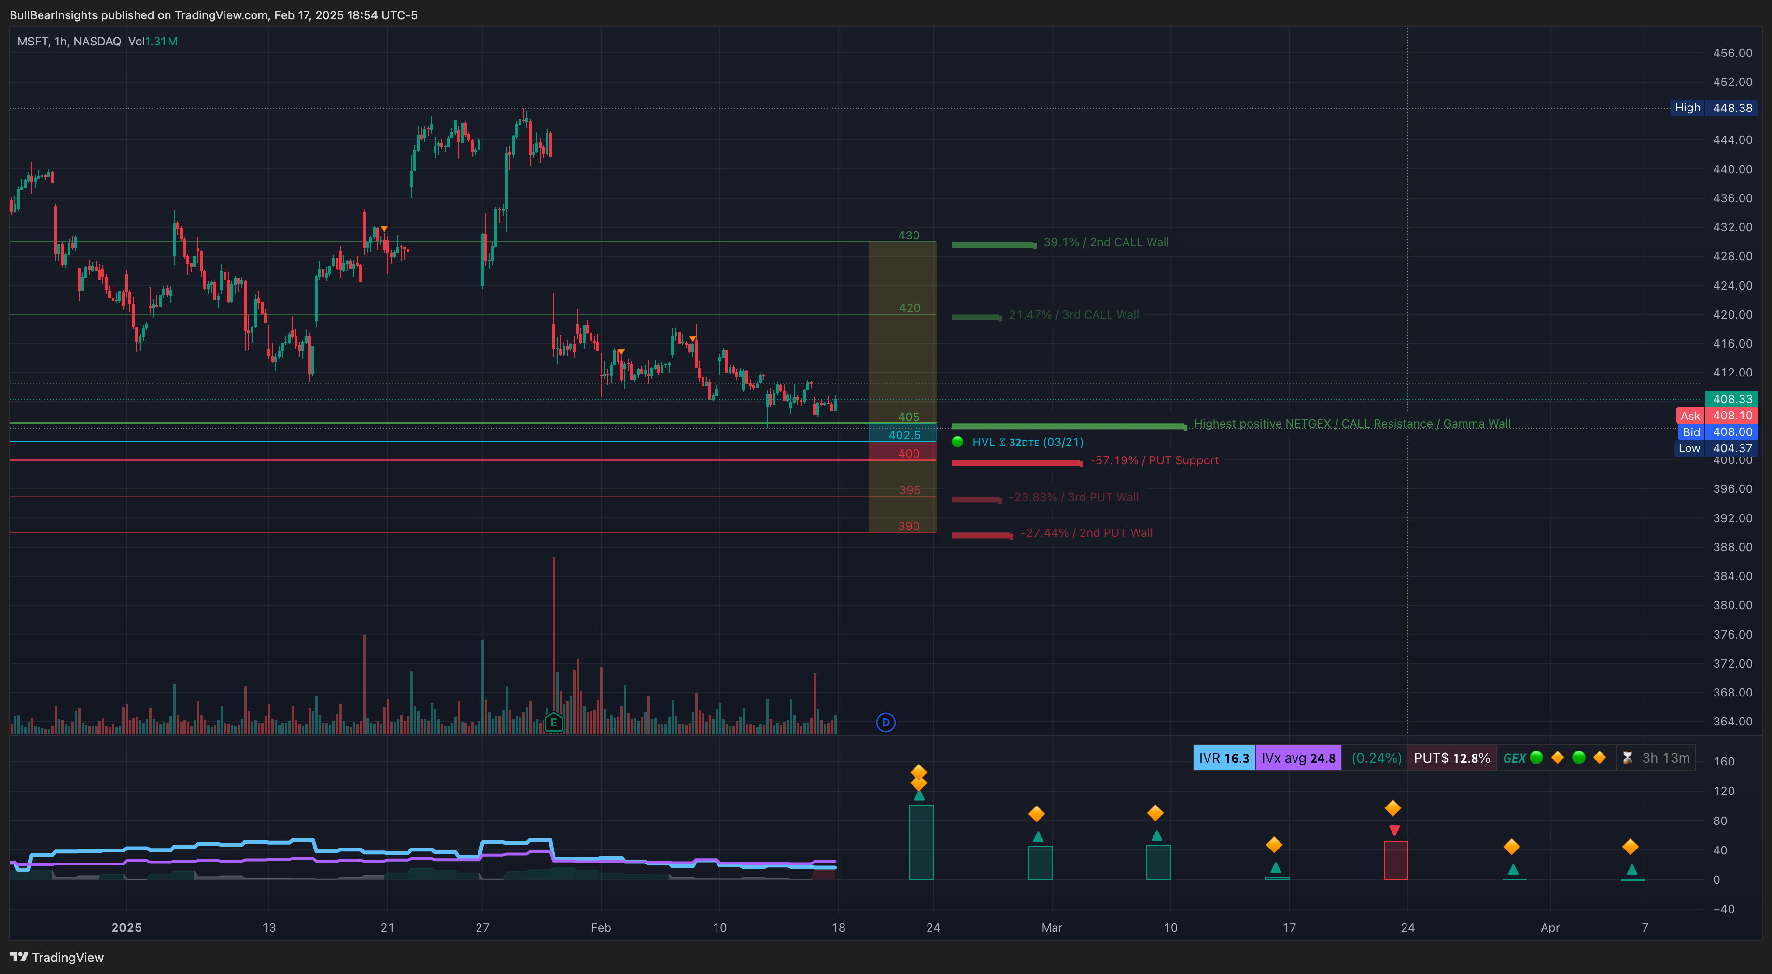Click the MSFT, 1h, NASDAQ symbol label
This screenshot has height=974, width=1772.
69,42
